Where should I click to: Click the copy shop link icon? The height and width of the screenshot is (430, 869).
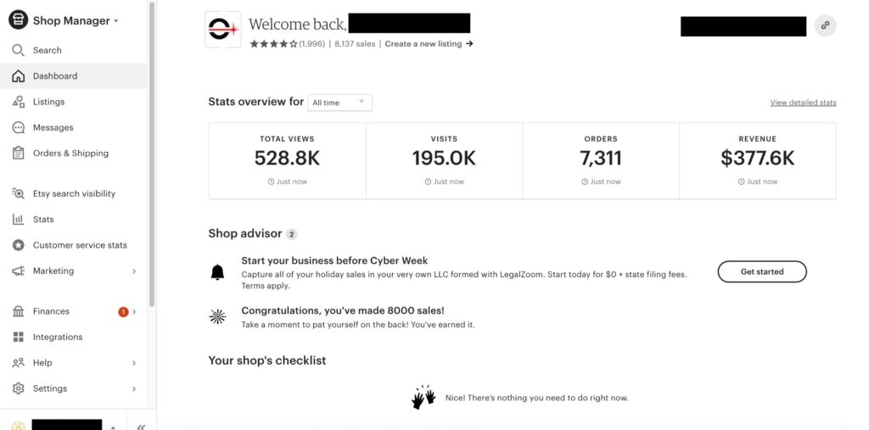click(x=825, y=25)
